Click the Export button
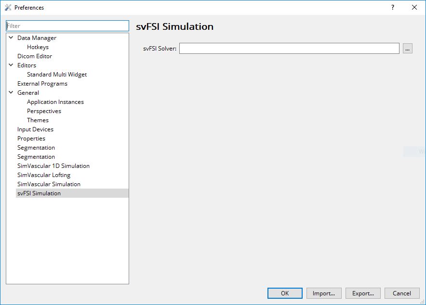The image size is (426, 305). (363, 293)
